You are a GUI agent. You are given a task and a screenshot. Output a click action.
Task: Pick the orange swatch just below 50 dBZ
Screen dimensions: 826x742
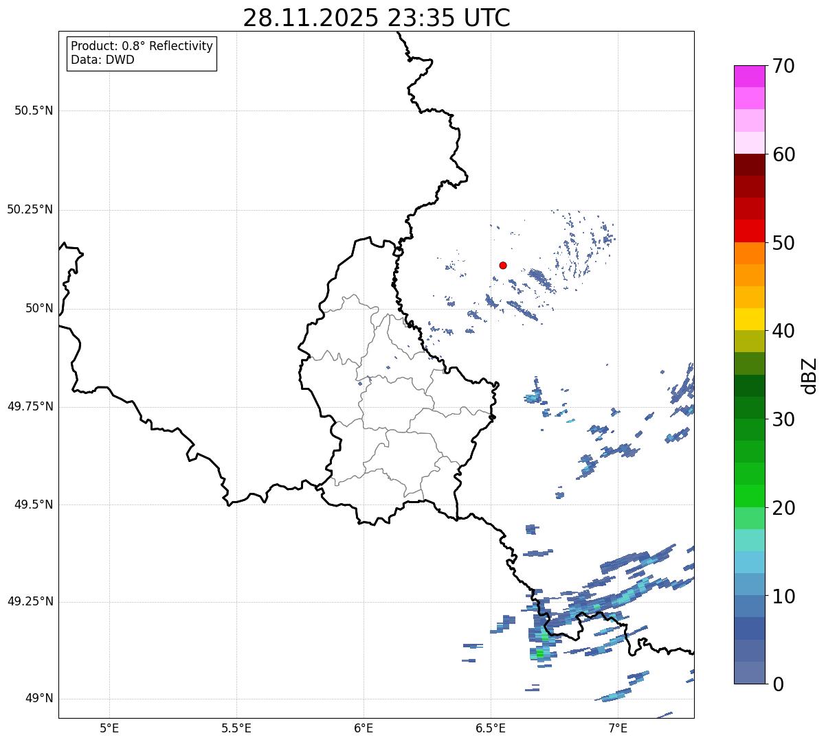[749, 253]
